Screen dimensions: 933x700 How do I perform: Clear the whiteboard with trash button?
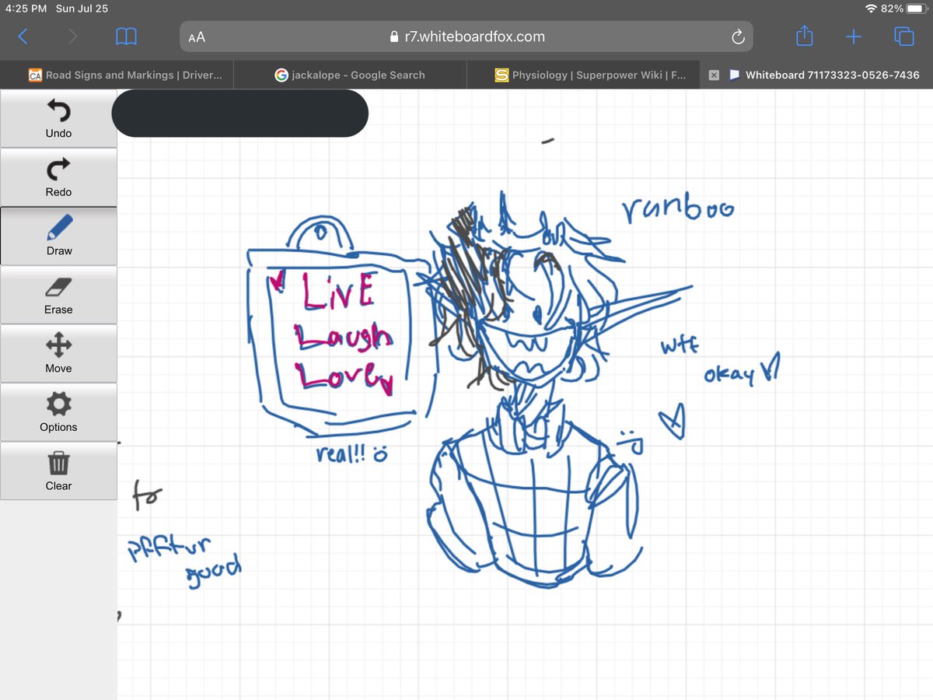pyautogui.click(x=58, y=471)
